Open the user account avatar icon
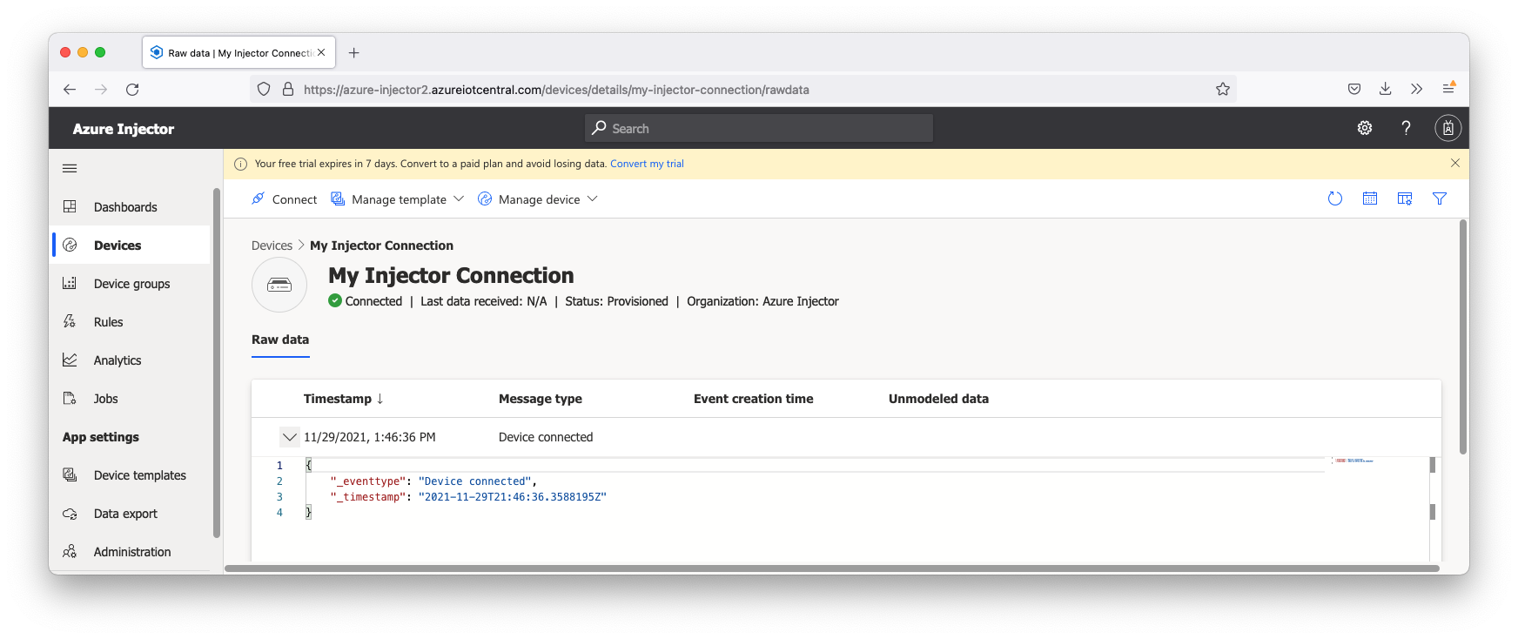 coord(1447,128)
